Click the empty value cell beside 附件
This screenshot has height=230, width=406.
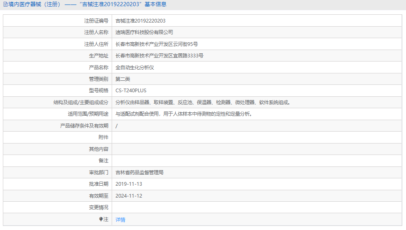pyautogui.click(x=256, y=137)
